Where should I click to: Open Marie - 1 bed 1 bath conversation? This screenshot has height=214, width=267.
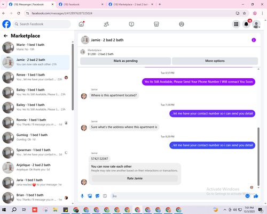coord(36,47)
